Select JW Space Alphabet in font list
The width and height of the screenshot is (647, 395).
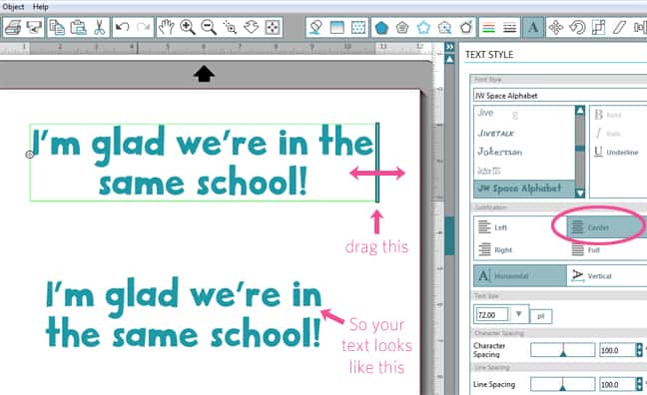(x=524, y=189)
